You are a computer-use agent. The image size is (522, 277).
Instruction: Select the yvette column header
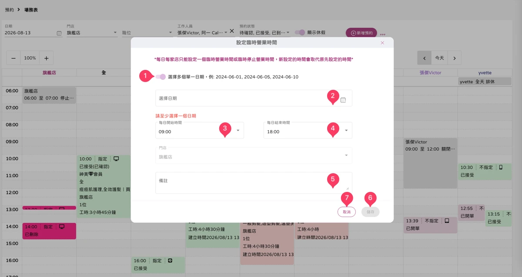pyautogui.click(x=484, y=73)
